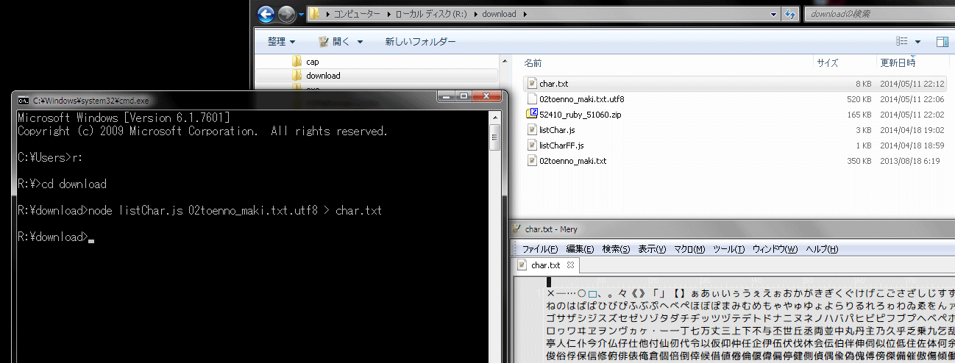Expand the arrow next to 開く
Viewport: 955px width, 363px height.
[361, 42]
